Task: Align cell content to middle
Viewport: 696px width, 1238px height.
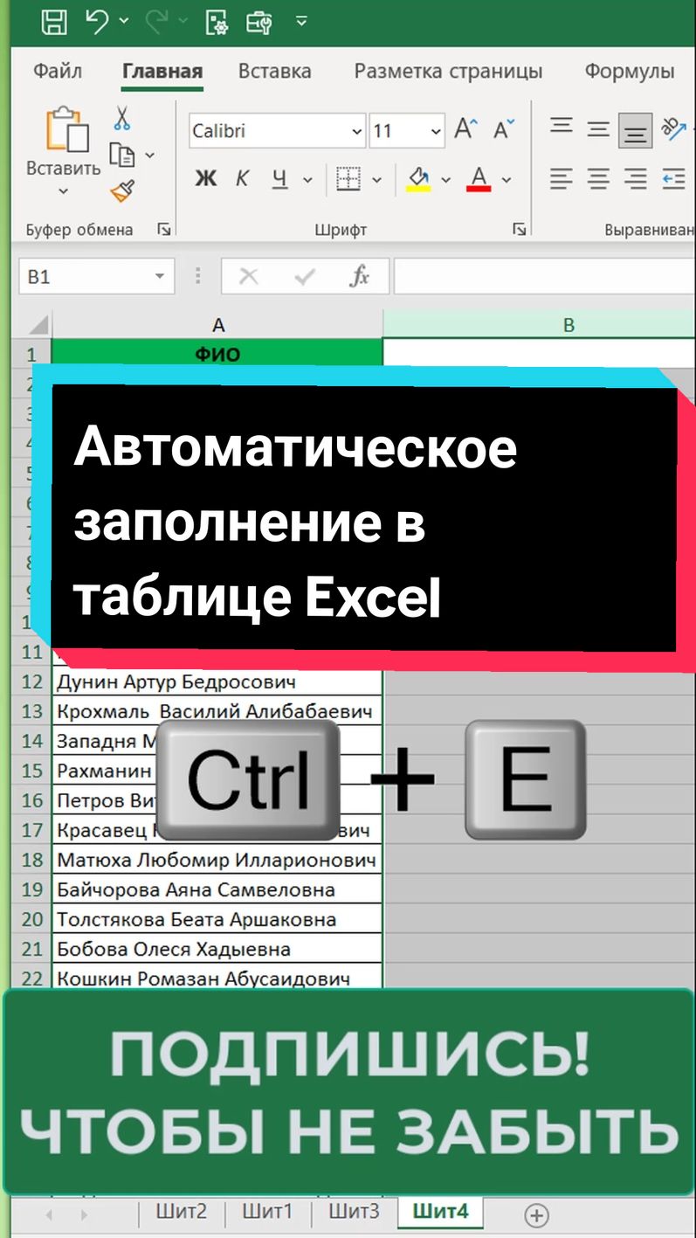Action: pos(598,130)
